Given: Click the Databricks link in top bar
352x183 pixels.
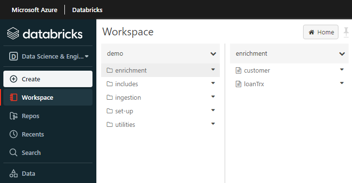Looking at the screenshot, I should (87, 10).
